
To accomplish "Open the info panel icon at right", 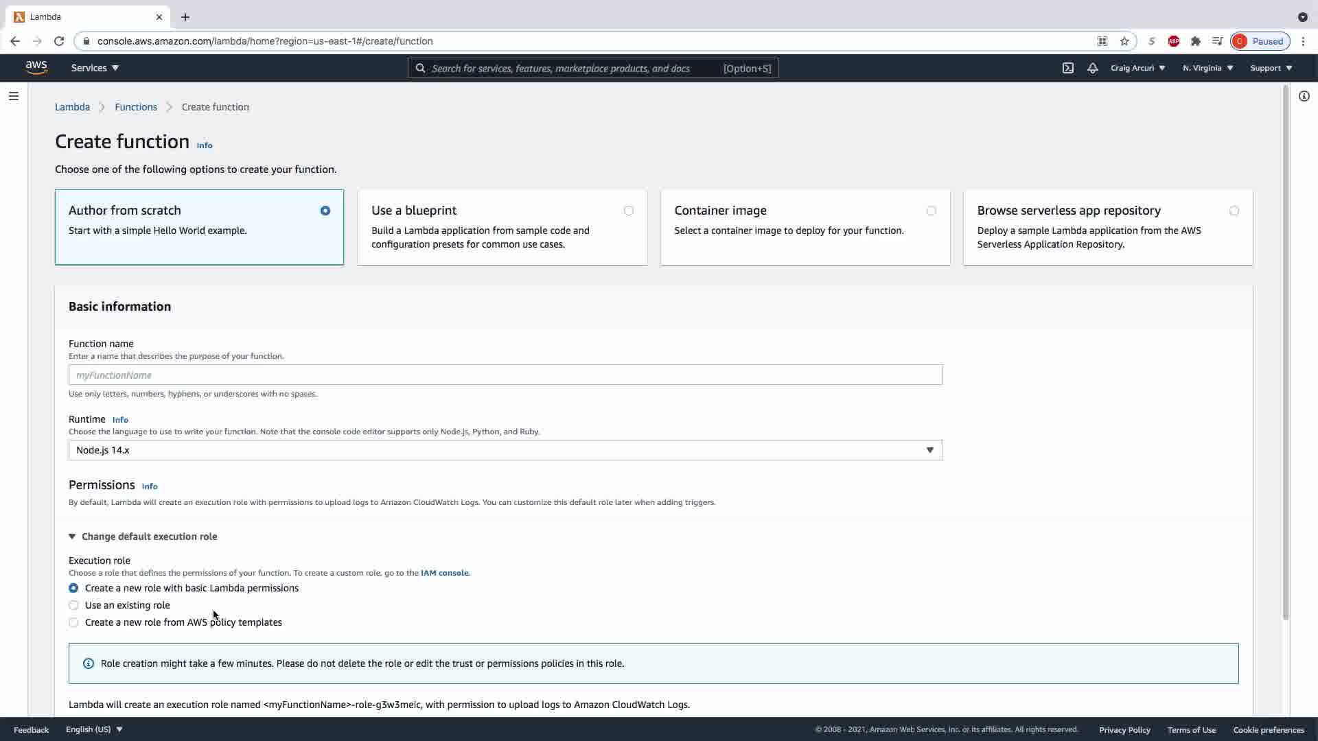I will coord(1304,96).
